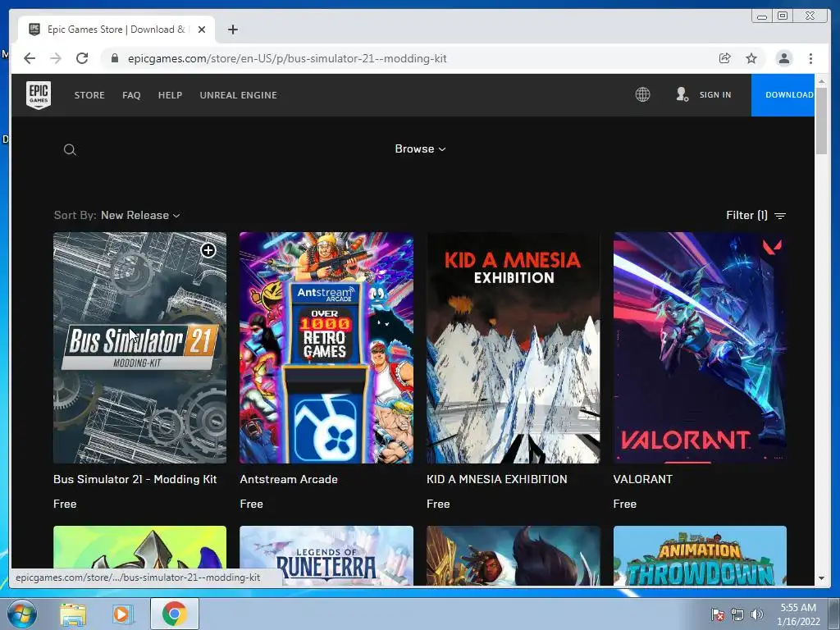The width and height of the screenshot is (840, 630).
Task: Click the Show Desktop strip on the taskbar
Action: coord(834,614)
